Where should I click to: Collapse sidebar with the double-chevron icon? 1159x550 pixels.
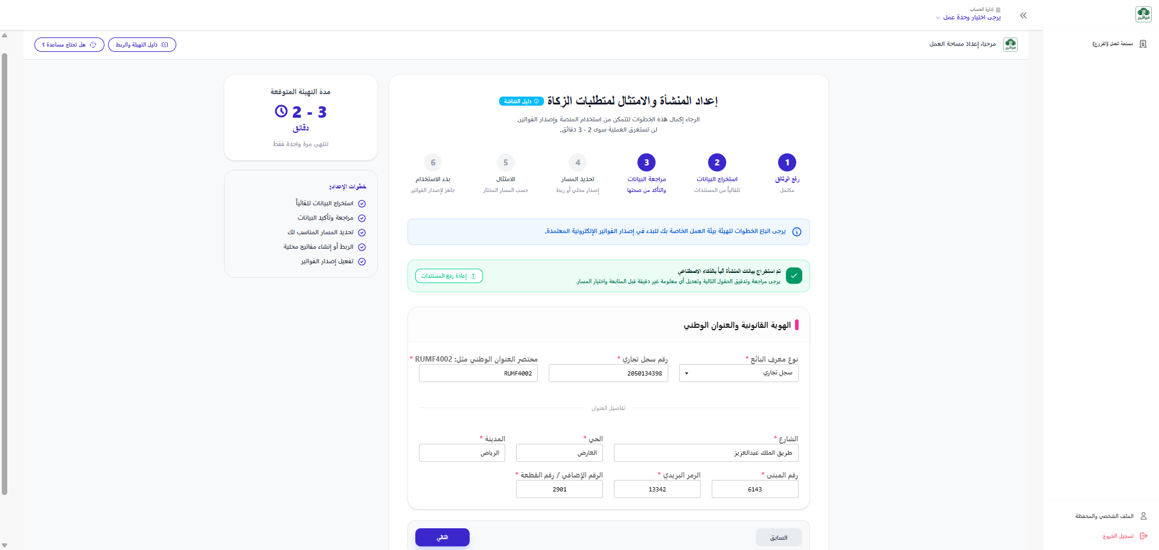[x=1023, y=16]
